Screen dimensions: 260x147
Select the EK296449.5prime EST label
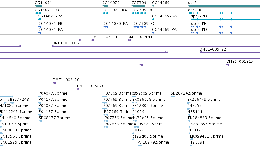pos(204,100)
